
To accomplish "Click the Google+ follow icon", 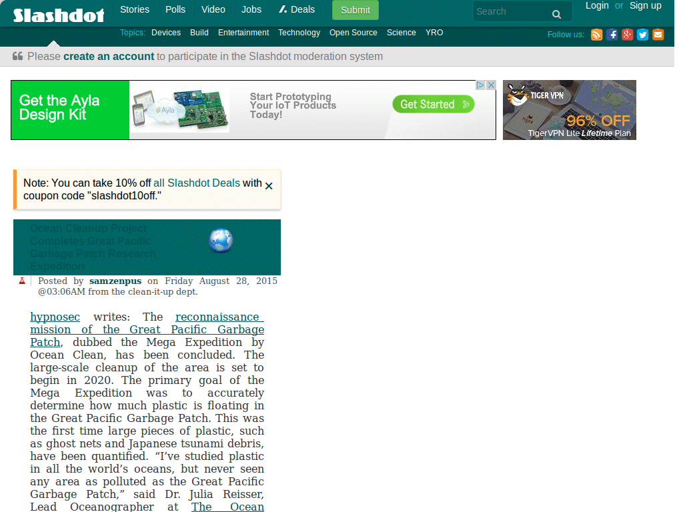I will [627, 35].
